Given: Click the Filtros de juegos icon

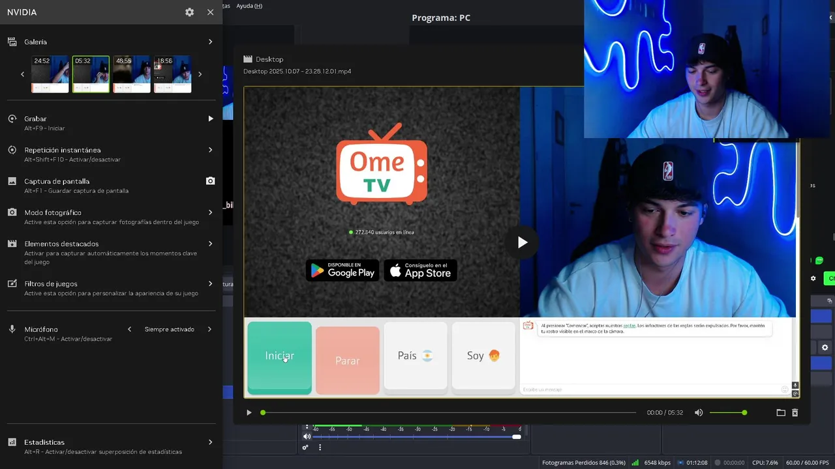Looking at the screenshot, I should pyautogui.click(x=12, y=284).
